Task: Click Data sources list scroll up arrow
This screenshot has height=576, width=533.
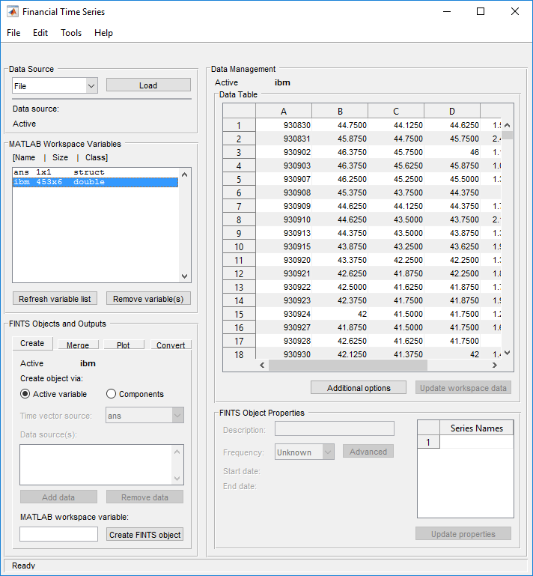Action: click(177, 452)
